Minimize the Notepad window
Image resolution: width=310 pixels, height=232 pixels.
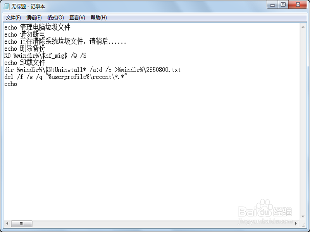coord(272,5)
